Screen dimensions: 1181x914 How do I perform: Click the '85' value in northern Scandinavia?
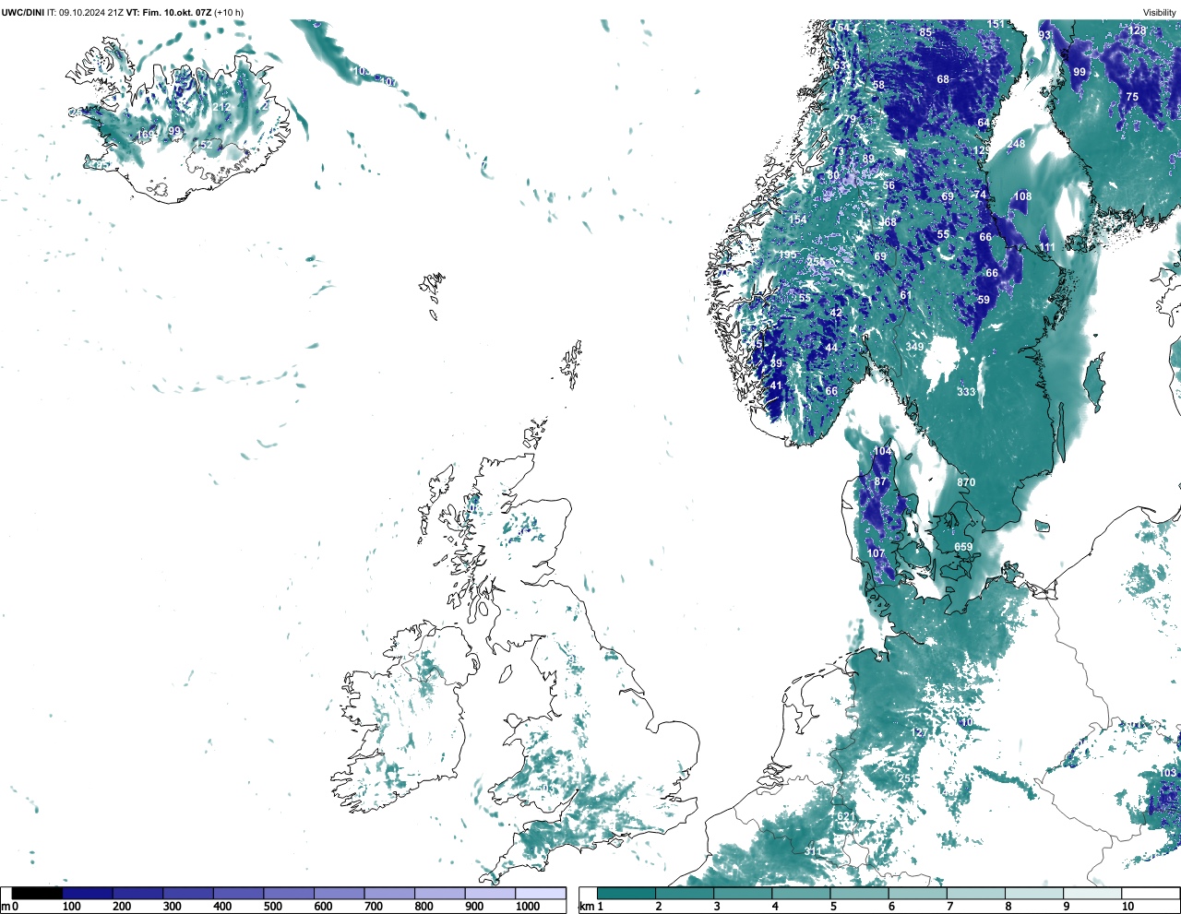[x=925, y=32]
